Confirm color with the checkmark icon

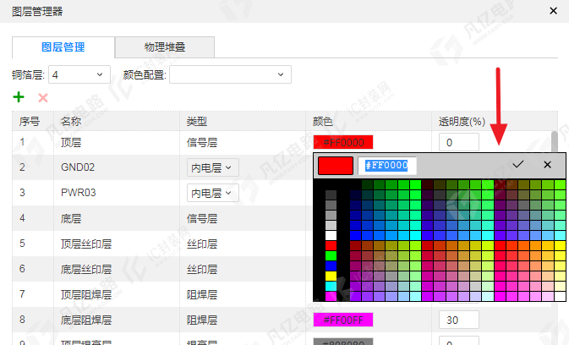click(x=517, y=165)
